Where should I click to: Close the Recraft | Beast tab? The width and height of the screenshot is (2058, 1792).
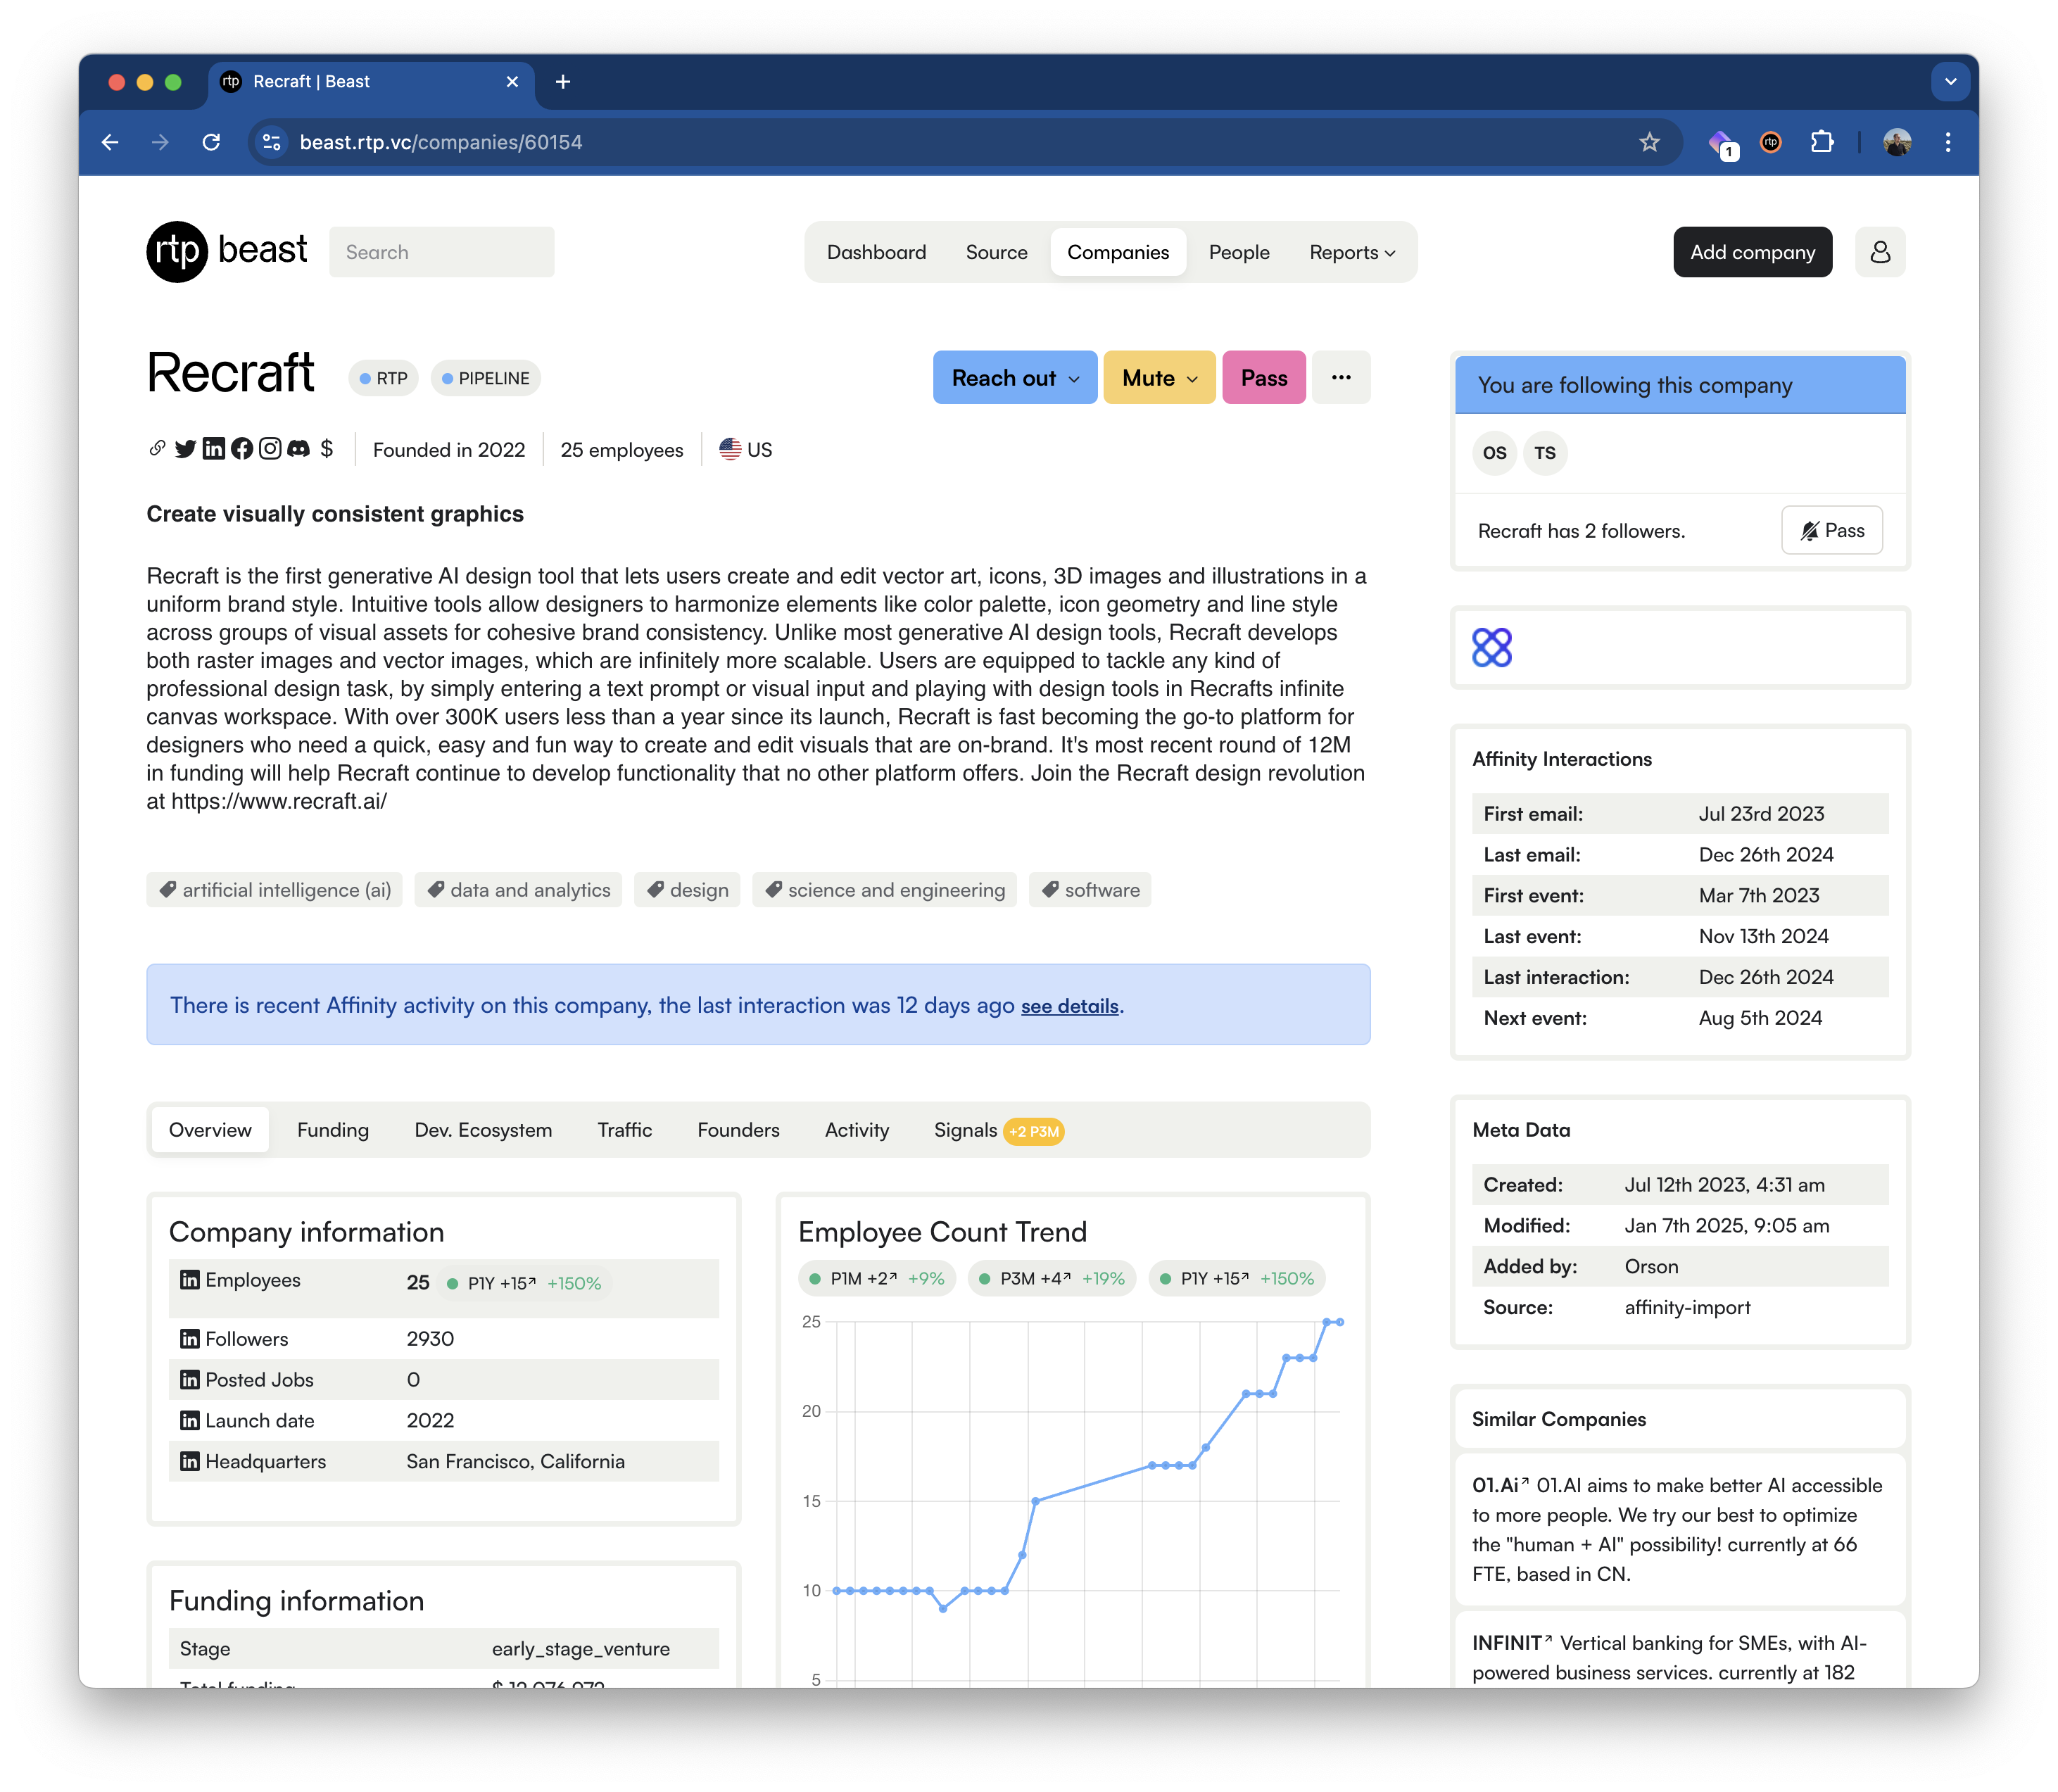pyautogui.click(x=512, y=82)
